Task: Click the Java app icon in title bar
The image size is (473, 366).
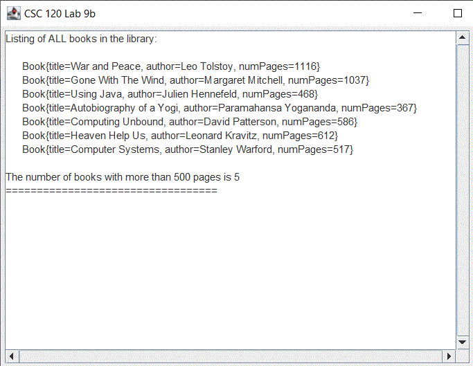Action: pos(12,13)
